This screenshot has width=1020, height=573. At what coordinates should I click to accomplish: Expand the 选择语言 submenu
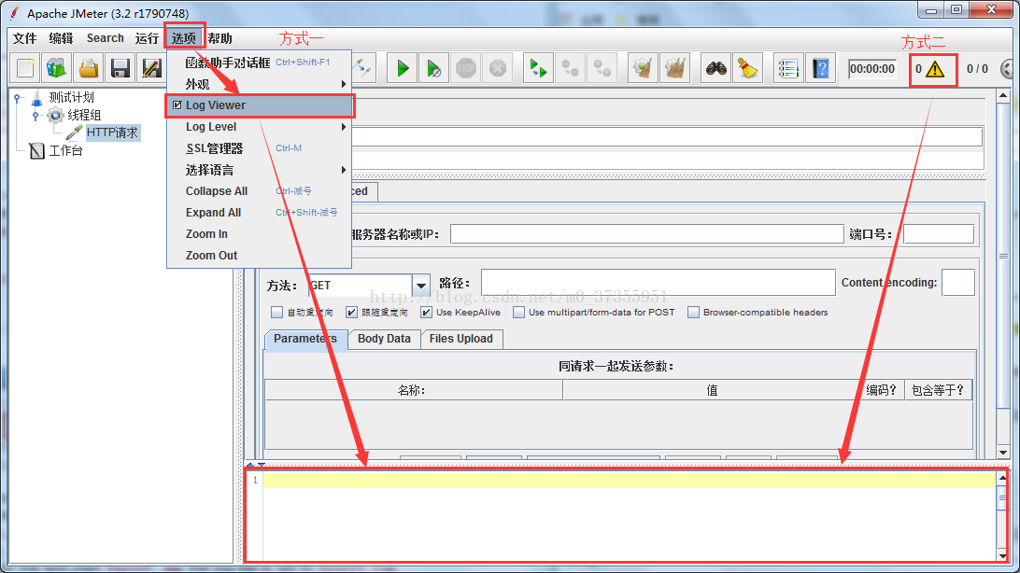tap(260, 170)
